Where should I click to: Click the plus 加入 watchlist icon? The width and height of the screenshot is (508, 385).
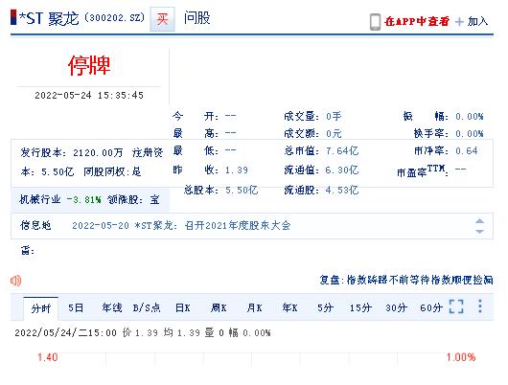pos(459,22)
